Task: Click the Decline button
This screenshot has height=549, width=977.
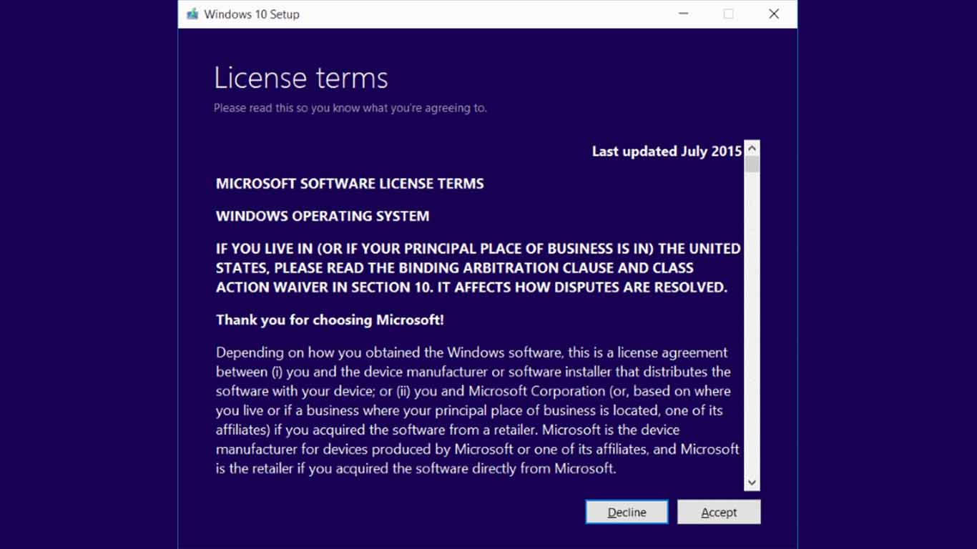Action: point(627,512)
